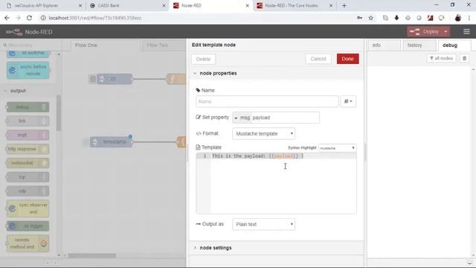Select the oe logger palette node
The width and height of the screenshot is (476, 268).
click(x=28, y=226)
